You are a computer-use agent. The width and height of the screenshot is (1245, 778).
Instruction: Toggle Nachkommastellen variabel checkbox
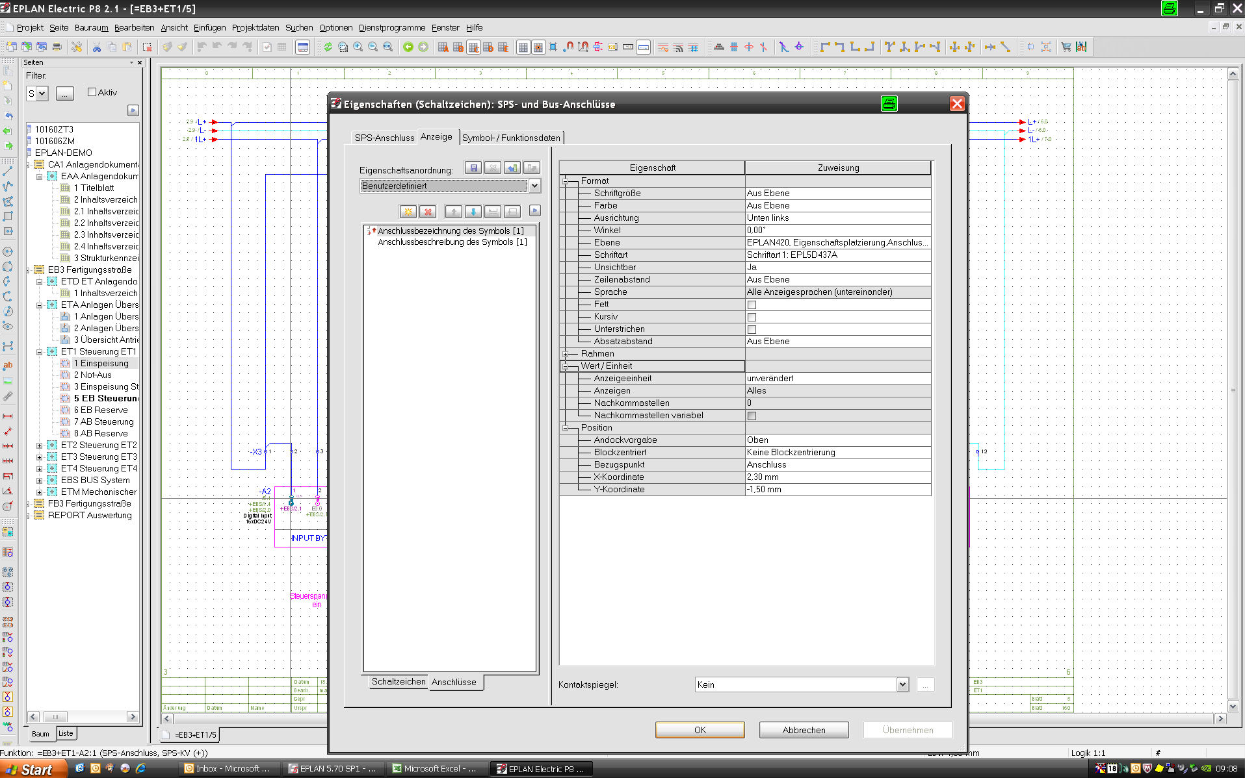pyautogui.click(x=752, y=416)
